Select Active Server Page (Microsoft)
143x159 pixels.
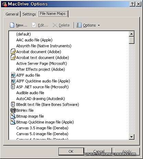tap(42, 63)
